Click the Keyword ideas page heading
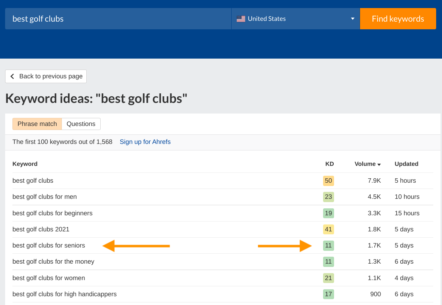Viewport: 442px width, 305px height. pyautogui.click(x=96, y=98)
